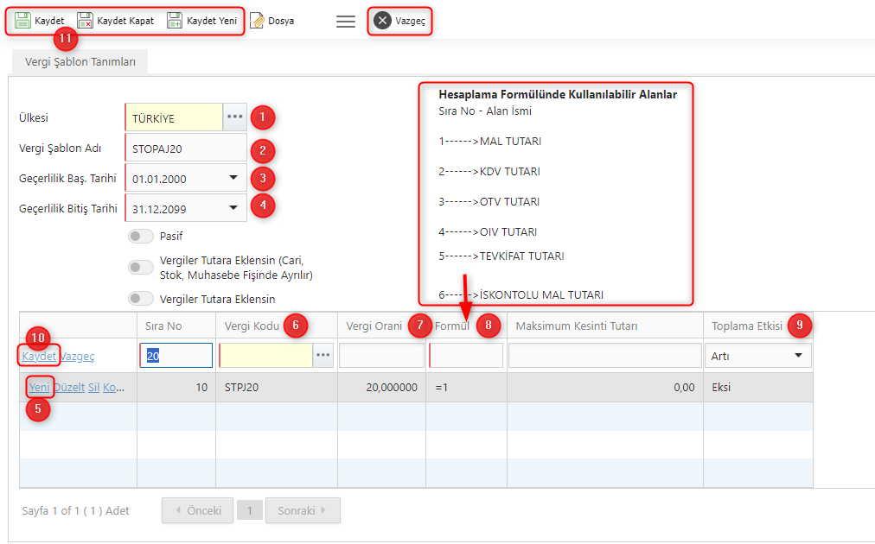Screen dimensions: 875x544
Task: Click the OIV TUTARI line in the formula fields
Action: point(488,232)
